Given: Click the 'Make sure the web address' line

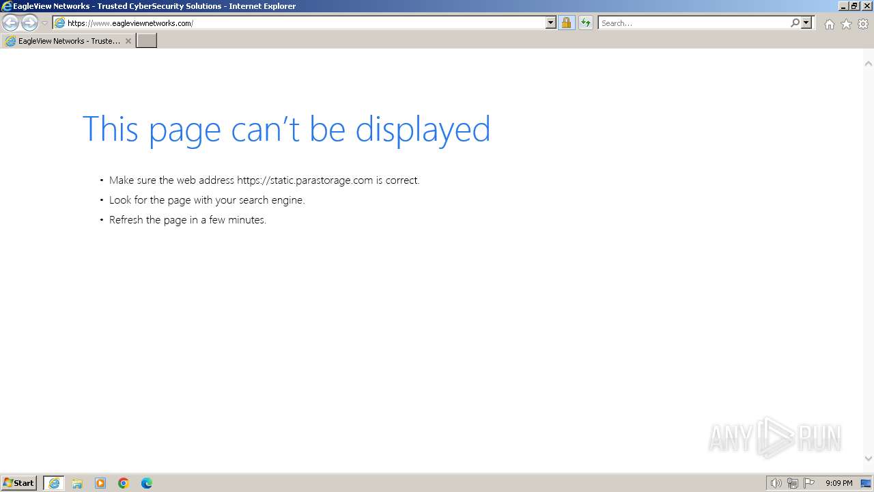Looking at the screenshot, I should pyautogui.click(x=264, y=180).
